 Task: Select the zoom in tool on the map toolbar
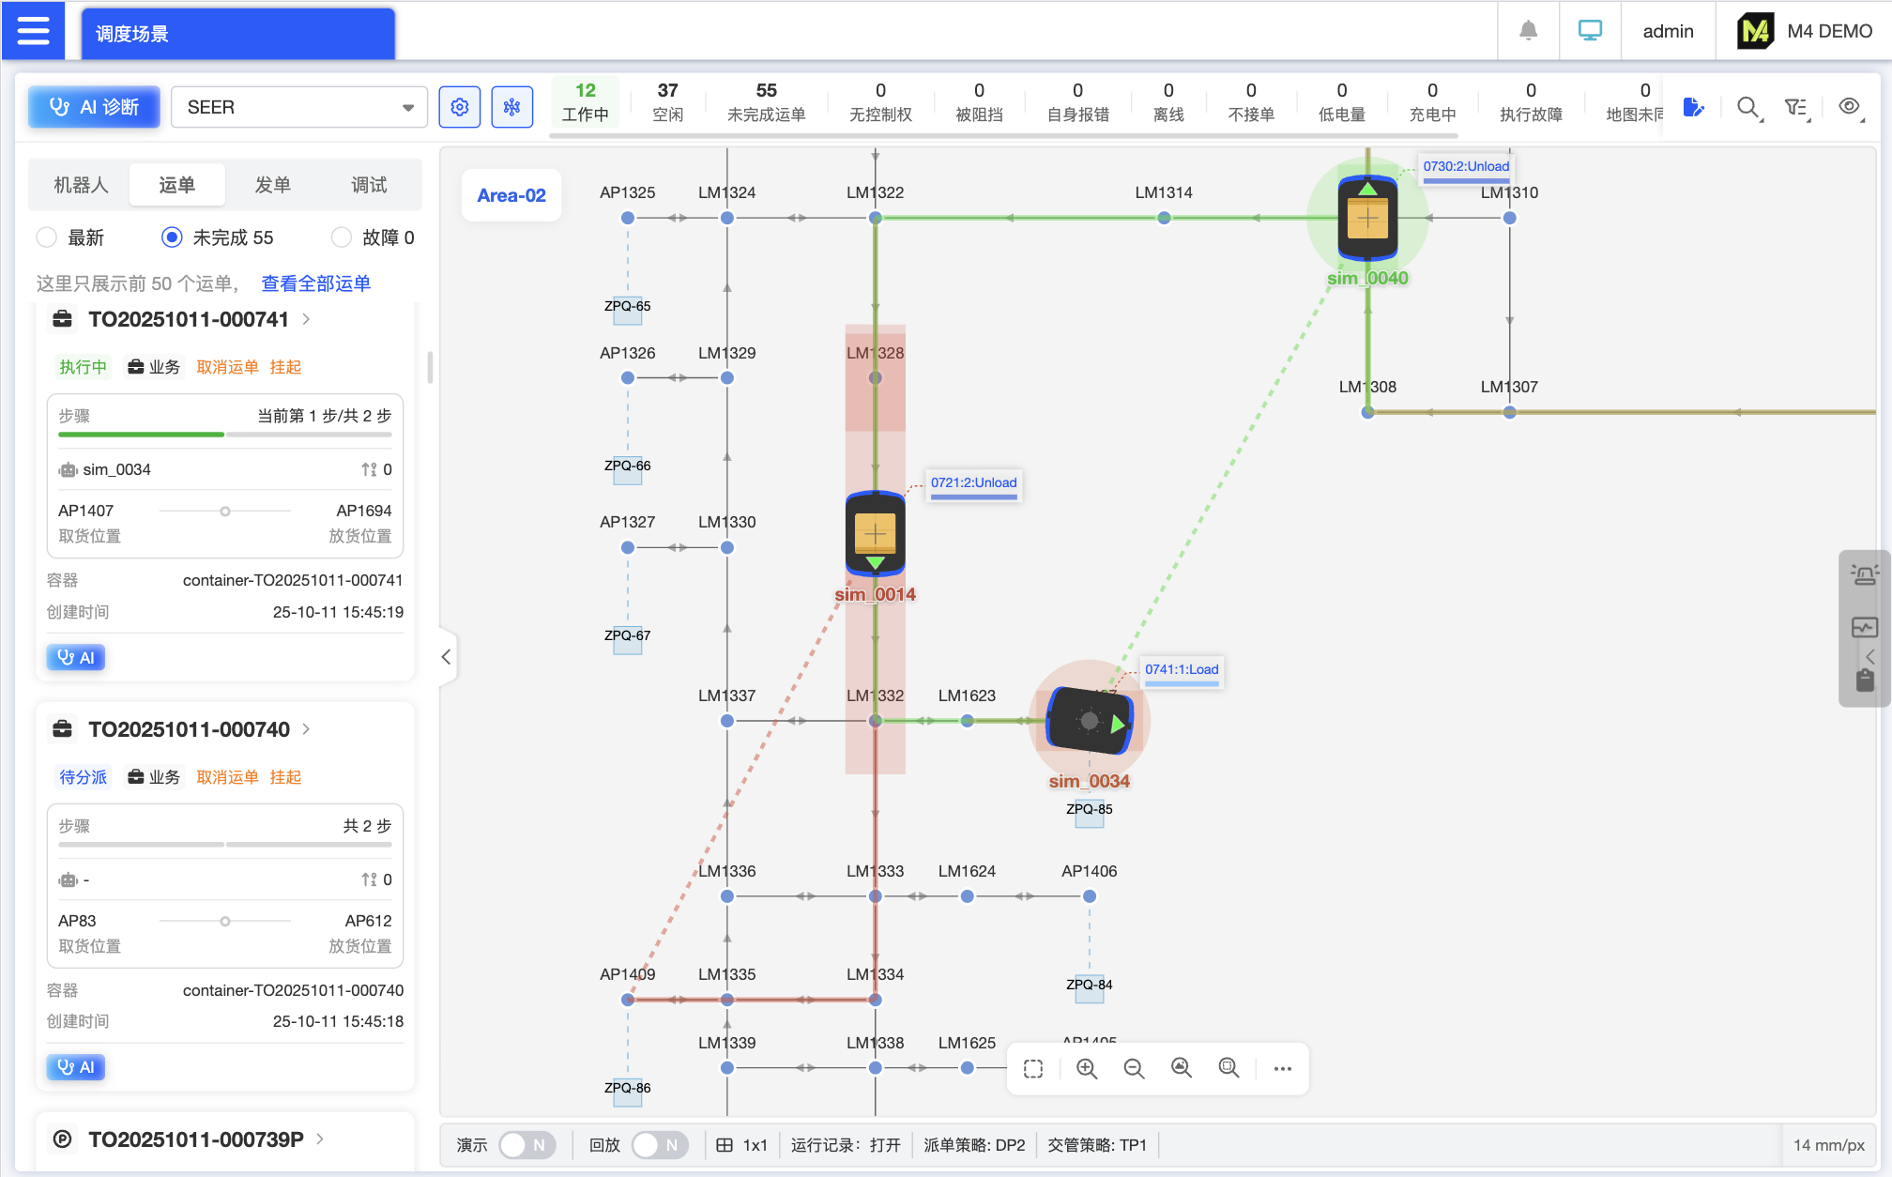click(x=1087, y=1068)
